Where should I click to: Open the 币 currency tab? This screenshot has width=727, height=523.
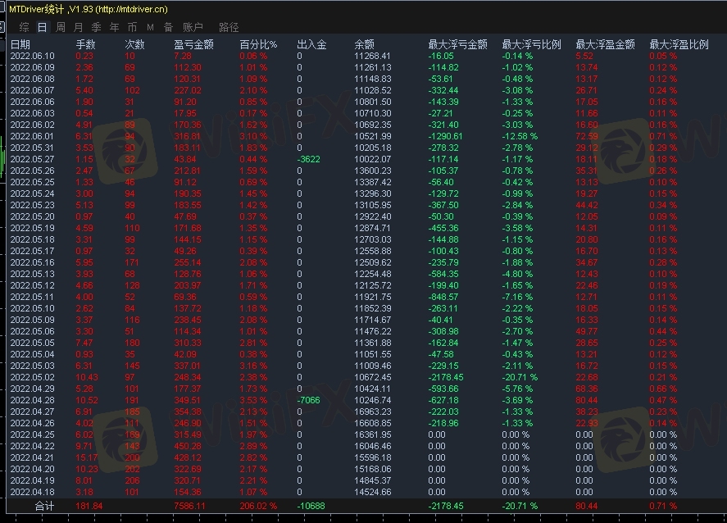[x=131, y=27]
